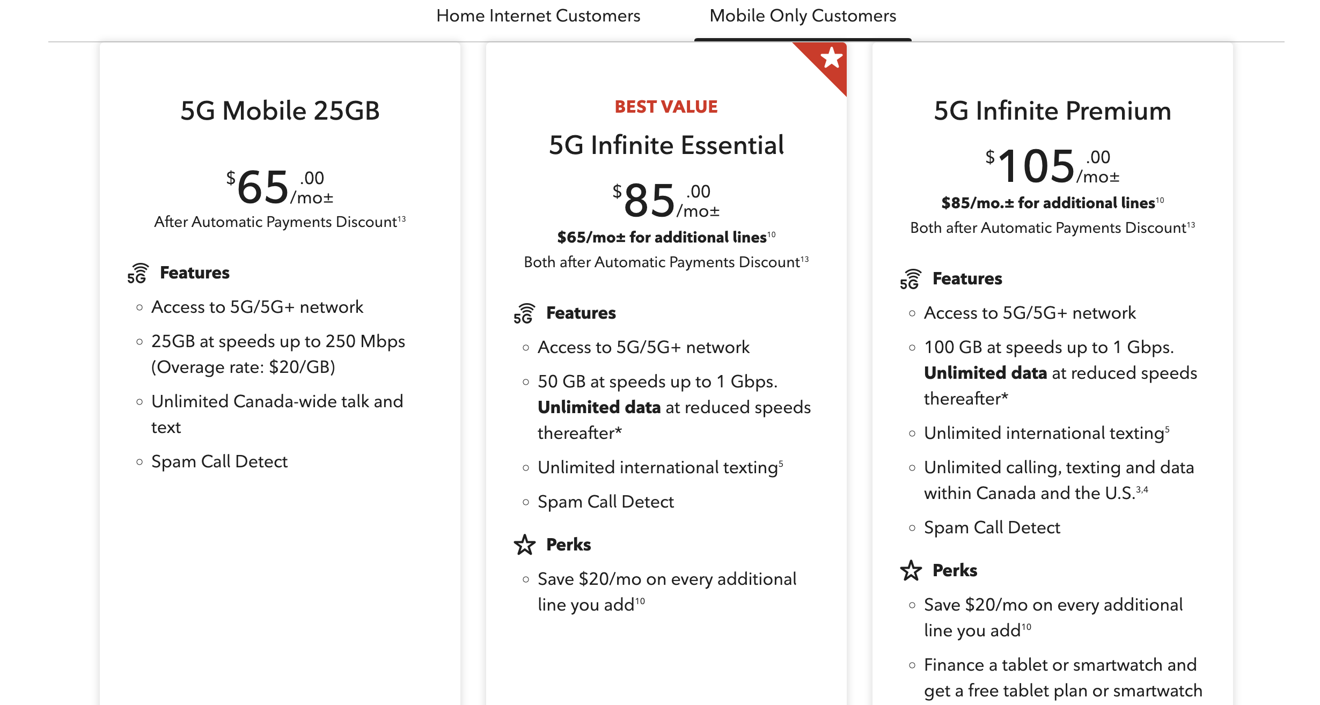Click 5G icon in Mobile 25GB features

coord(138,273)
